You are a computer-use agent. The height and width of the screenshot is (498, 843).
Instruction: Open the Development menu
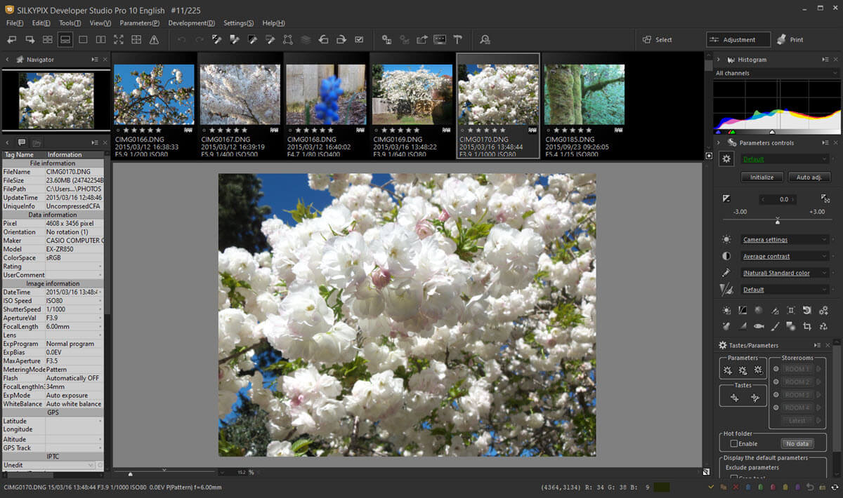[192, 23]
